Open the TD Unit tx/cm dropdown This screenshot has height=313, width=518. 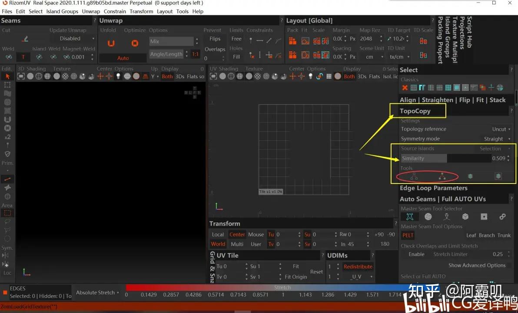pos(399,57)
